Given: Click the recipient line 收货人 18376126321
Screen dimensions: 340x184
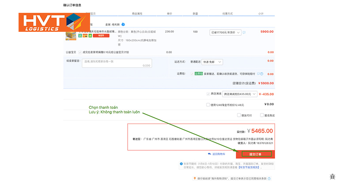Looking at the screenshot, I should click(x=255, y=143).
